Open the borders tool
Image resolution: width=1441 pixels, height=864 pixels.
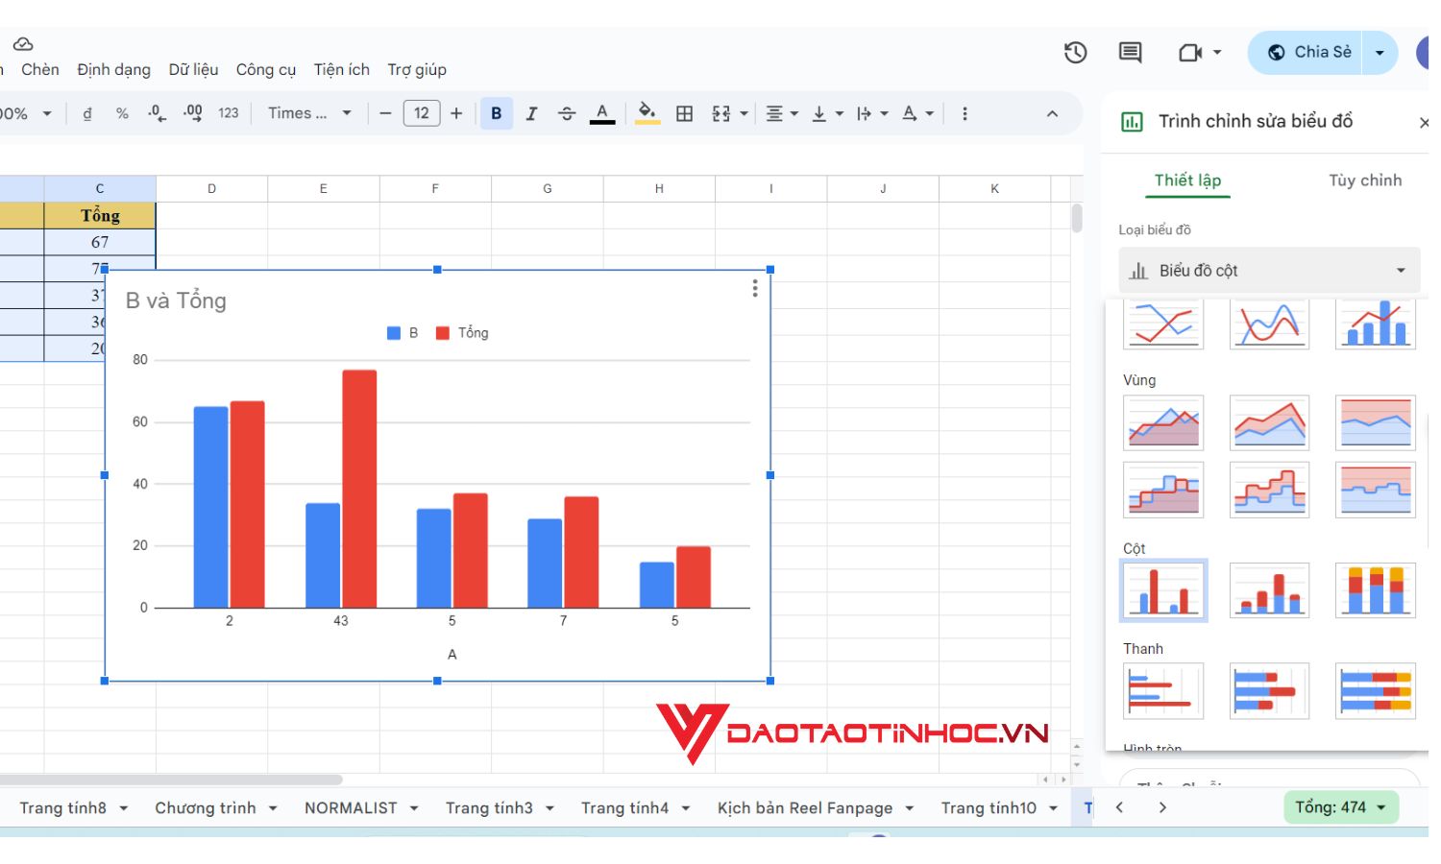(x=685, y=113)
